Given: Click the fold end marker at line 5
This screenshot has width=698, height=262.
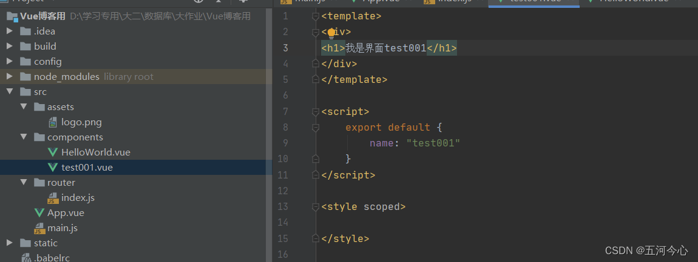Looking at the screenshot, I should click(x=316, y=79).
